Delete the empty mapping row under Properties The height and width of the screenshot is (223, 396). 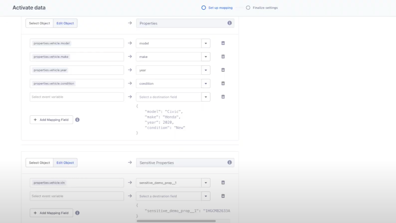223,97
